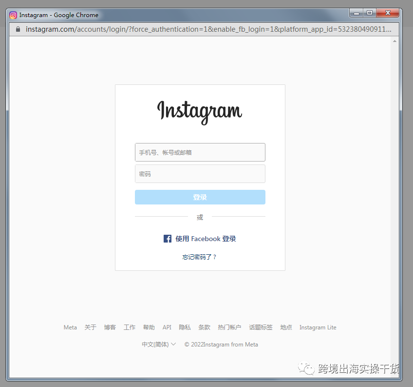Viewport: 413px width, 387px height.
Task: Open the Meta footer link
Action: [x=70, y=327]
